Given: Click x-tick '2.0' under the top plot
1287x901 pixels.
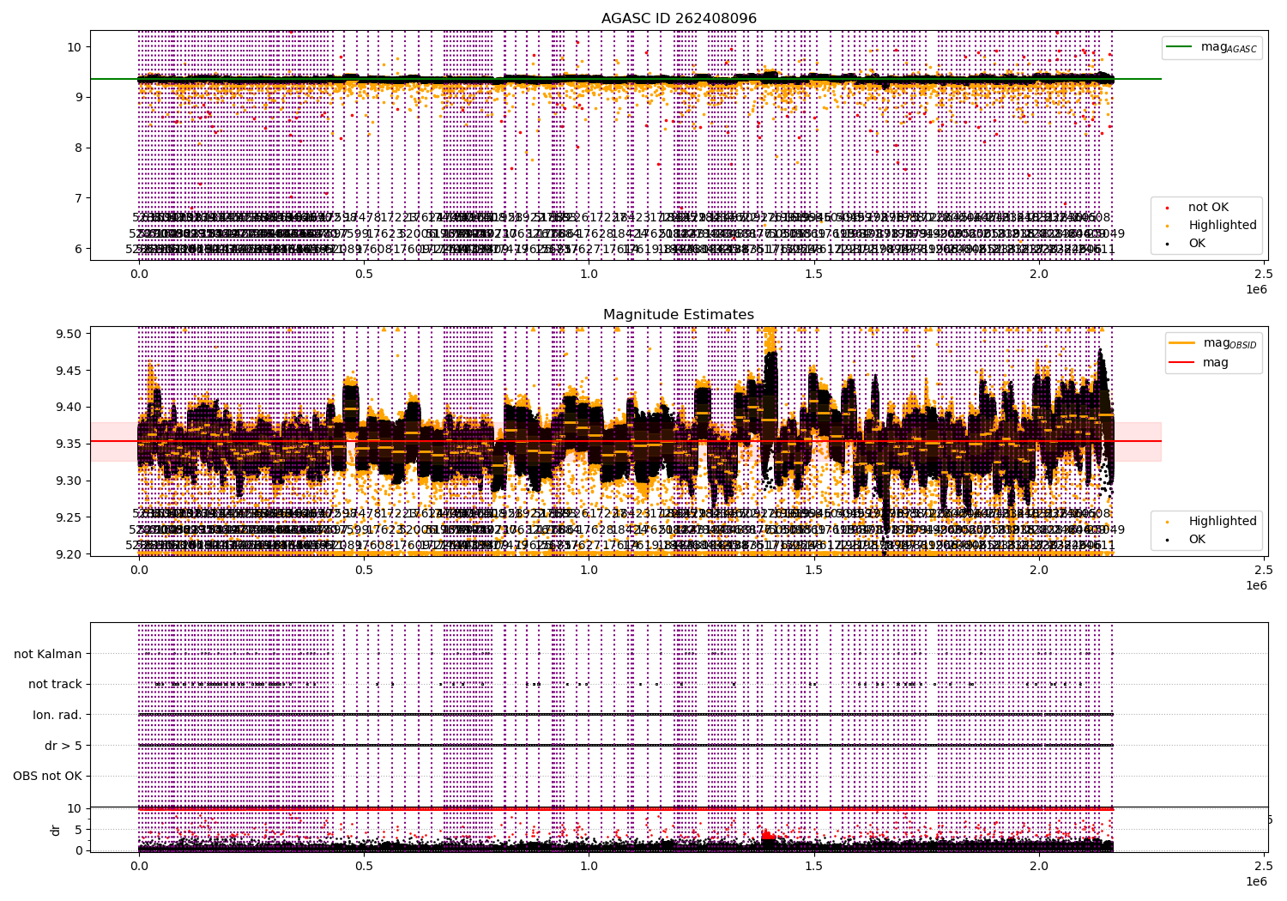Looking at the screenshot, I should point(1039,275).
